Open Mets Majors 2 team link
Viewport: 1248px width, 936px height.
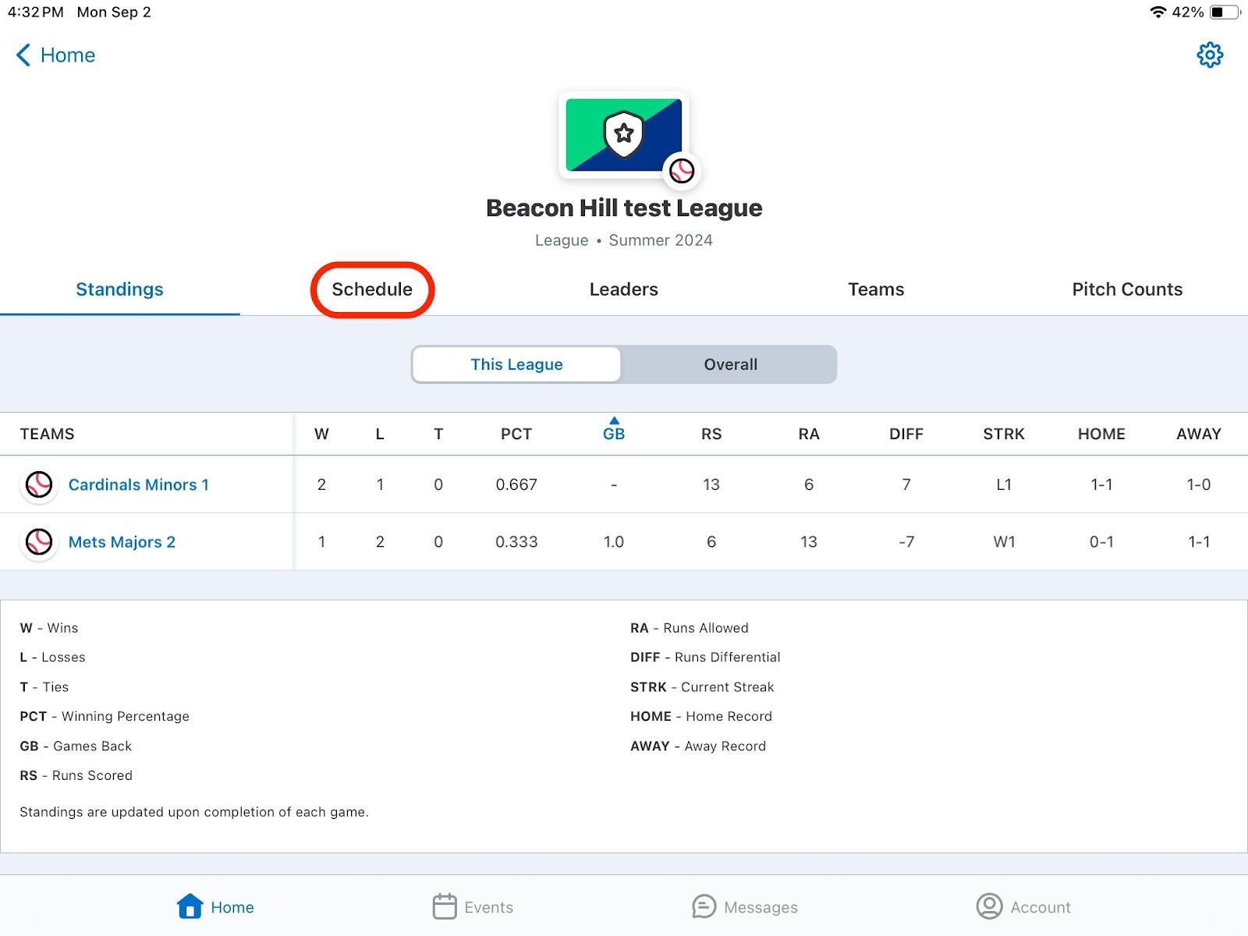pyautogui.click(x=122, y=542)
